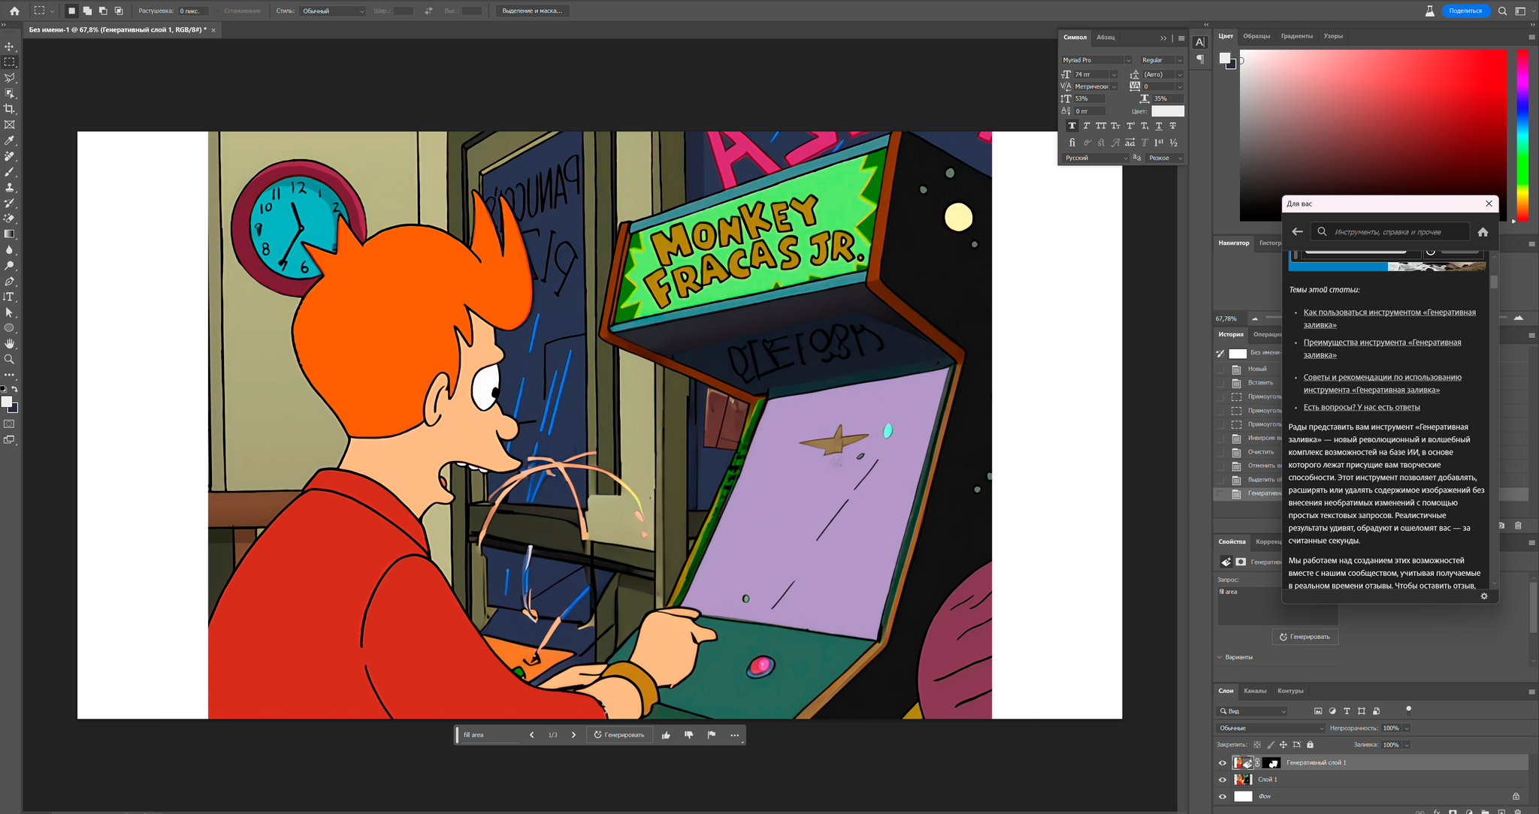Select the History Brush tool

coord(10,203)
